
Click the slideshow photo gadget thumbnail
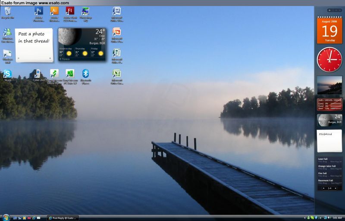click(329, 85)
